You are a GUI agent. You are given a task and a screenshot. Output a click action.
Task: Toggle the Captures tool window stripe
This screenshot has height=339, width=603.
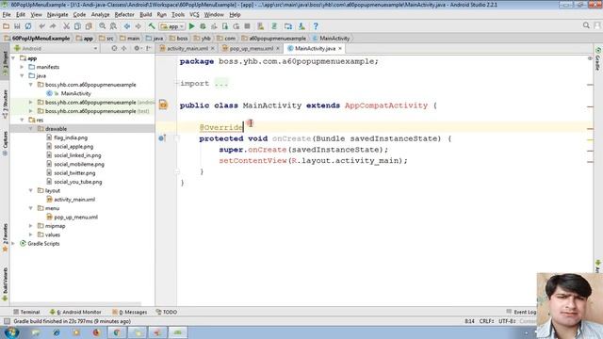5,144
